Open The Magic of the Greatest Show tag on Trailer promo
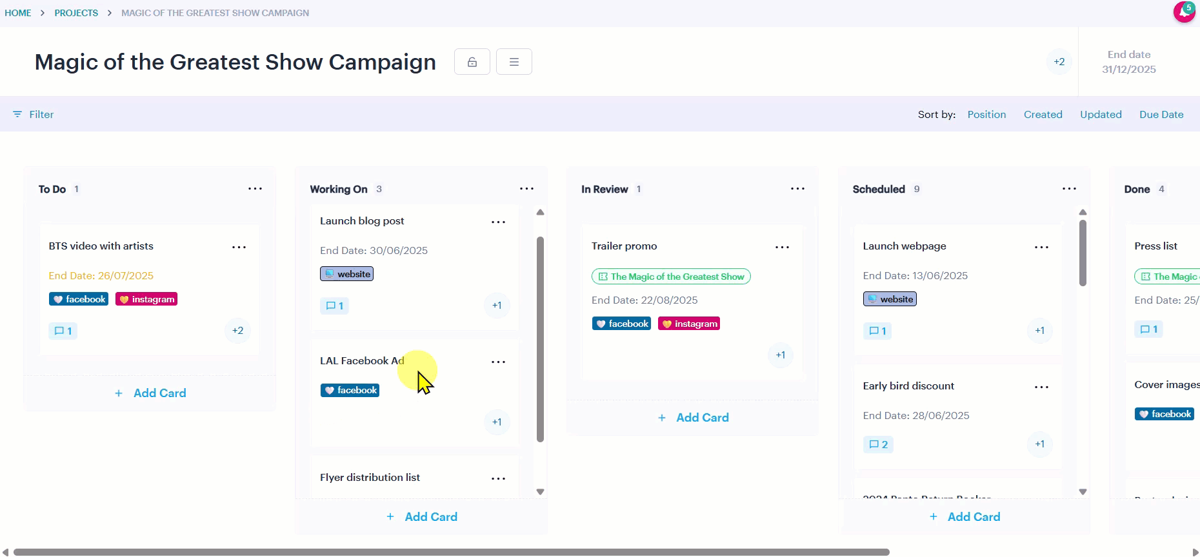The height and width of the screenshot is (557, 1200). point(671,277)
